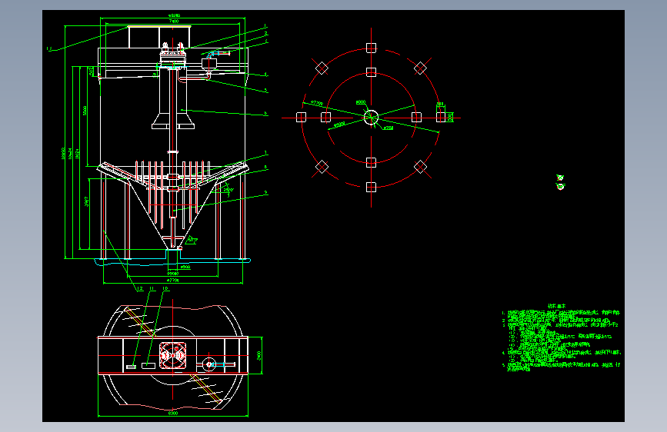
Task: Select the bottommost diameter dimension under the elevation view
Action: tap(172, 281)
